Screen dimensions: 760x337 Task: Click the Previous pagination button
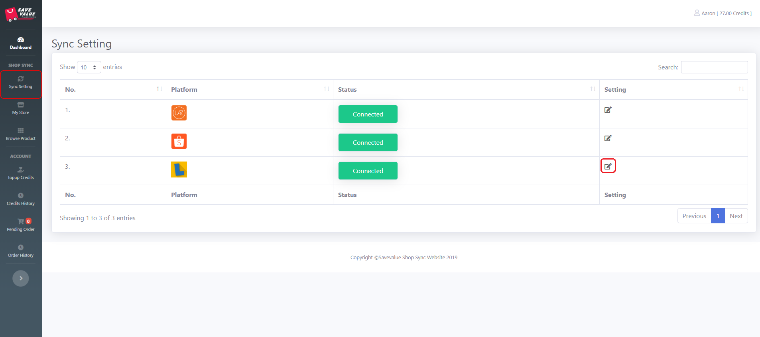pyautogui.click(x=694, y=216)
